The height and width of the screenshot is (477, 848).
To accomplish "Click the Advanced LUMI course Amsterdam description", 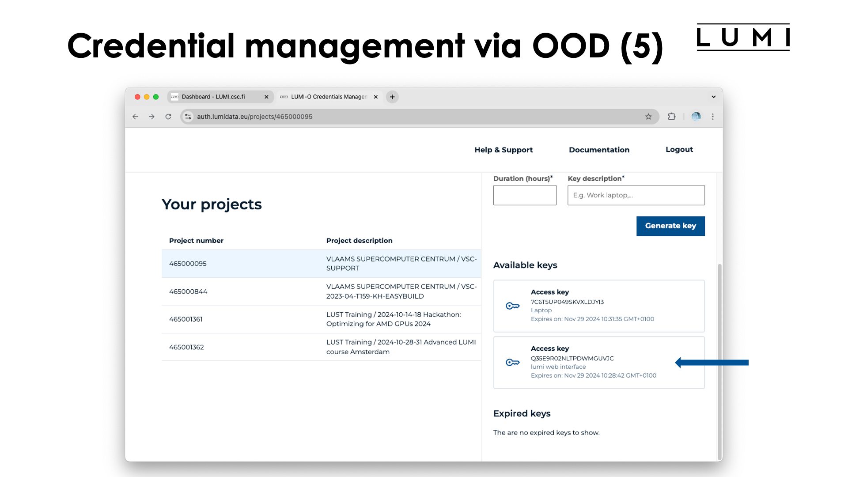I will coord(401,347).
